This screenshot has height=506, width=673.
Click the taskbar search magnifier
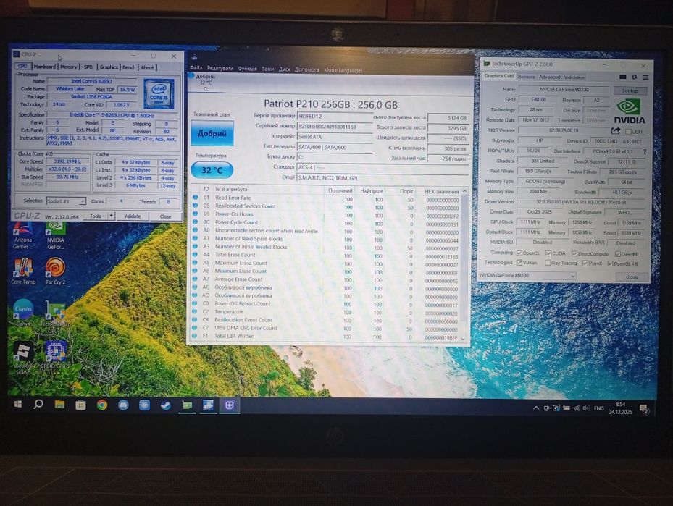[x=38, y=404]
